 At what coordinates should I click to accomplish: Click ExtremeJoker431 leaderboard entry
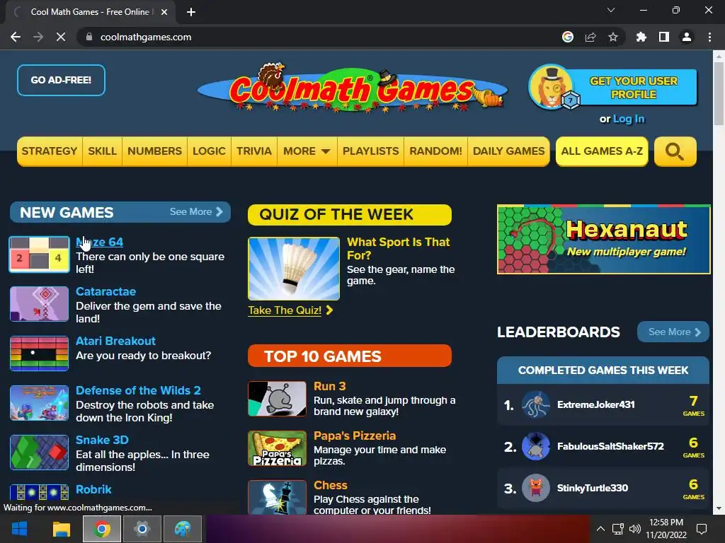tap(603, 405)
